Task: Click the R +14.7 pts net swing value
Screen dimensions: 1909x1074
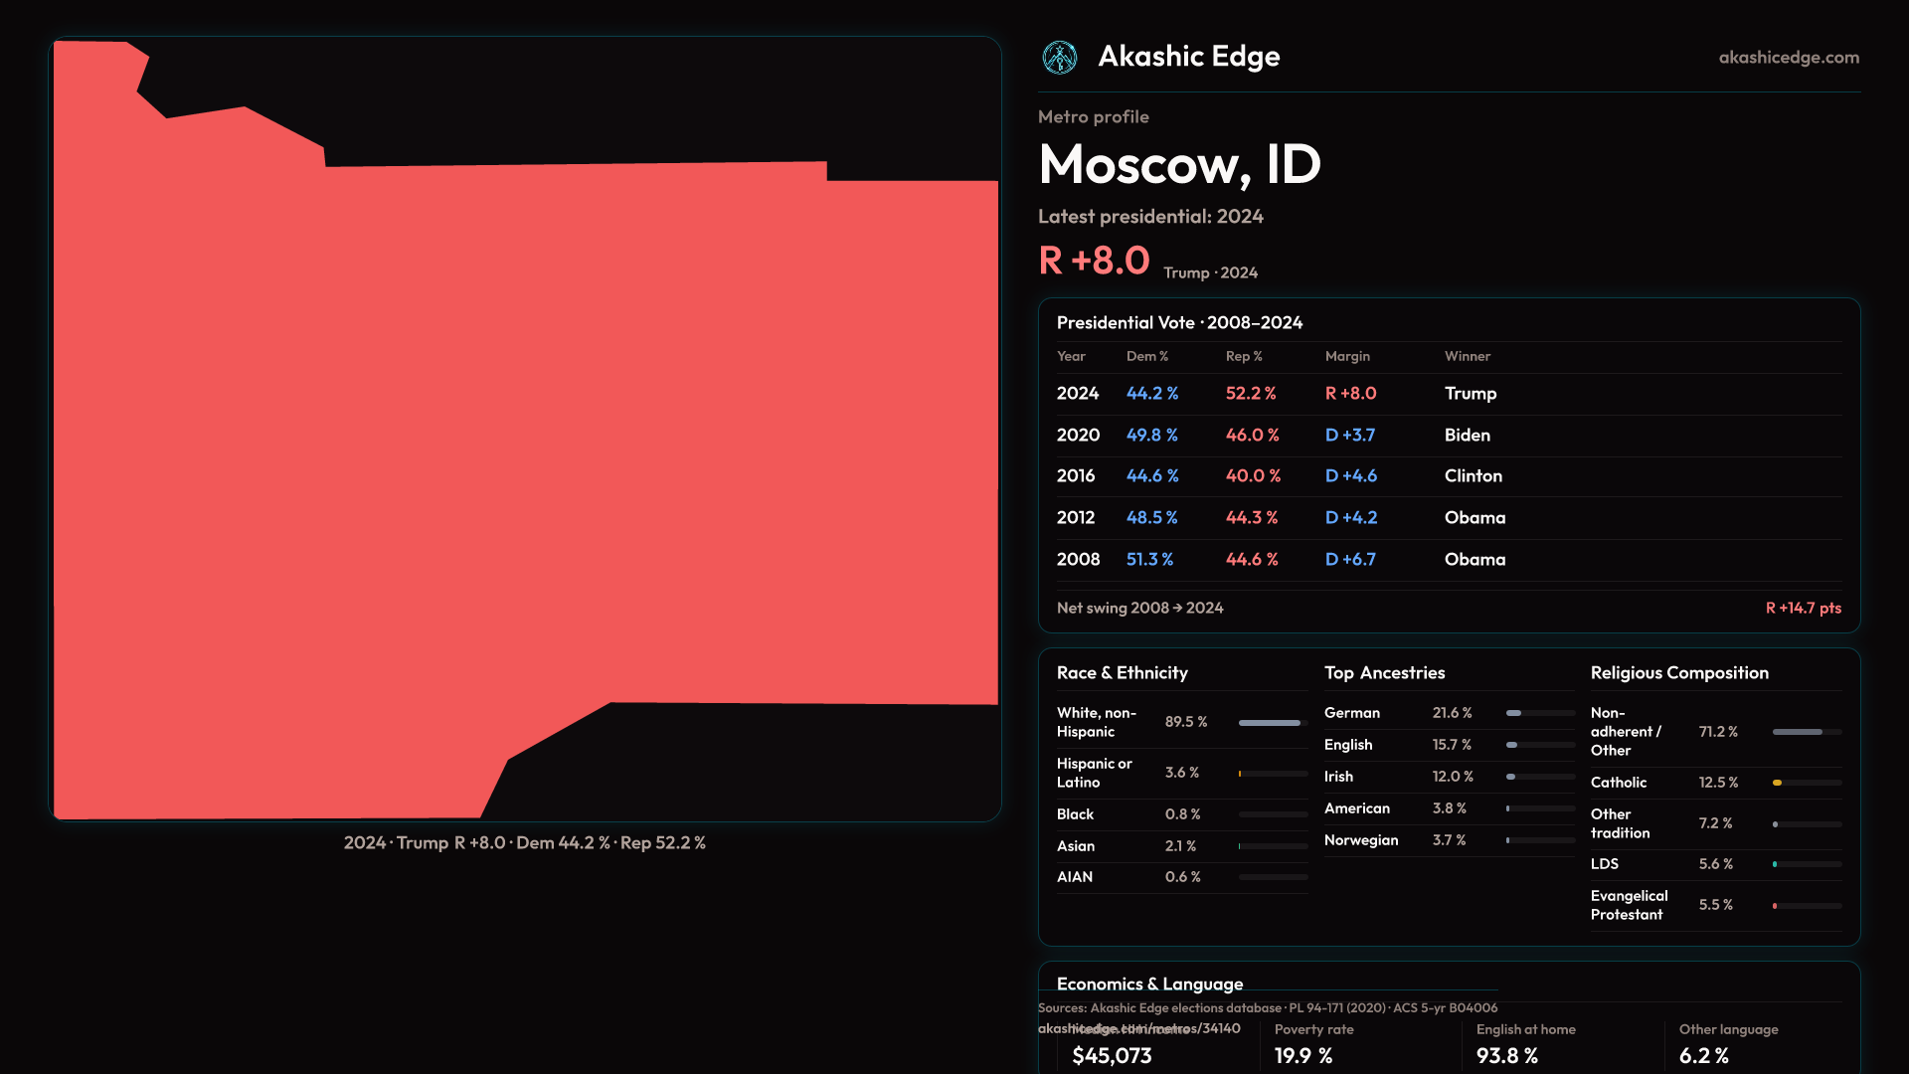Action: [x=1803, y=608]
